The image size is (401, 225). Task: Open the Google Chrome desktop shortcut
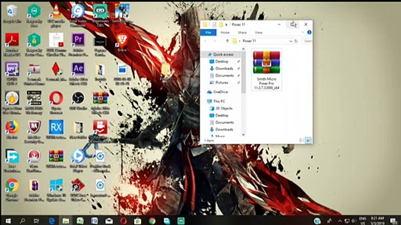pyautogui.click(x=12, y=189)
